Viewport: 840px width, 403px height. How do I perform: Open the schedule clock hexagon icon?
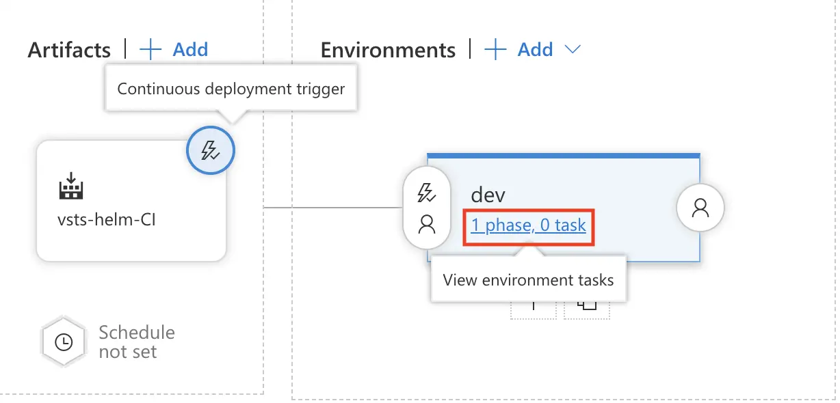tap(64, 342)
